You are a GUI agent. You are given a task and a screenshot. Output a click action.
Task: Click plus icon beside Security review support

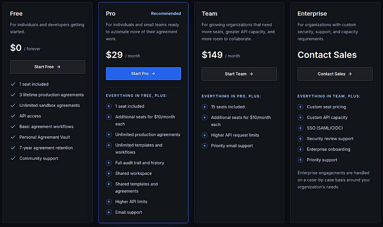point(300,139)
